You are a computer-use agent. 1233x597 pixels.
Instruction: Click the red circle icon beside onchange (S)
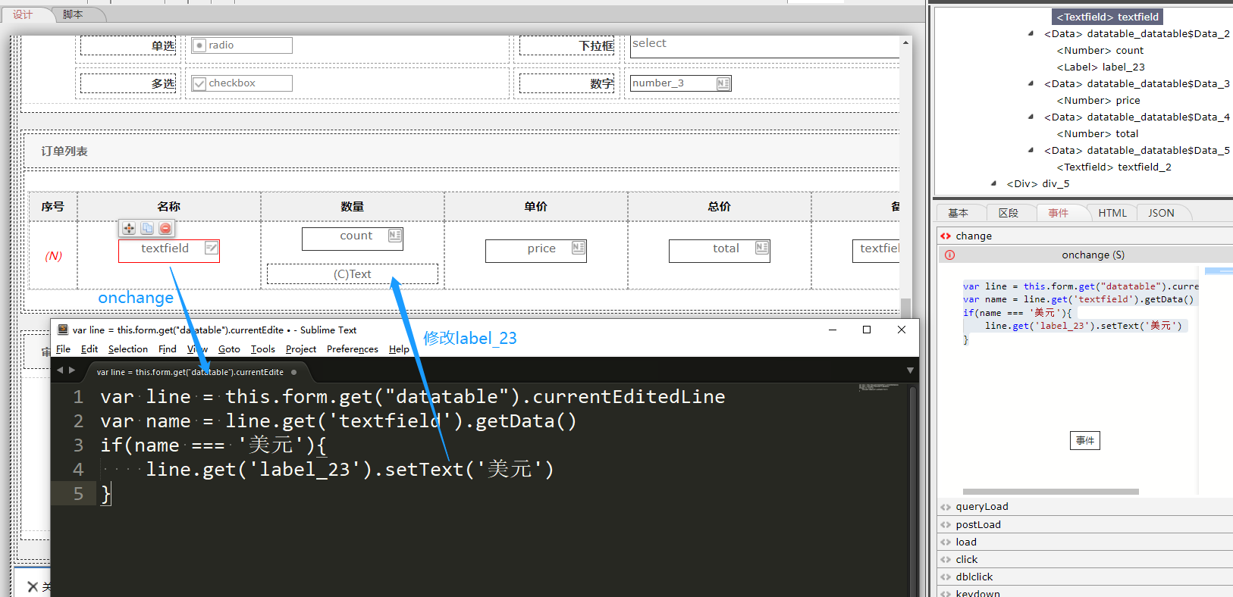949,255
